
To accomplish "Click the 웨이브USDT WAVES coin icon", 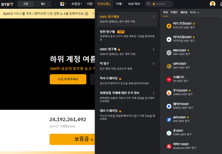I will (x=169, y=106).
